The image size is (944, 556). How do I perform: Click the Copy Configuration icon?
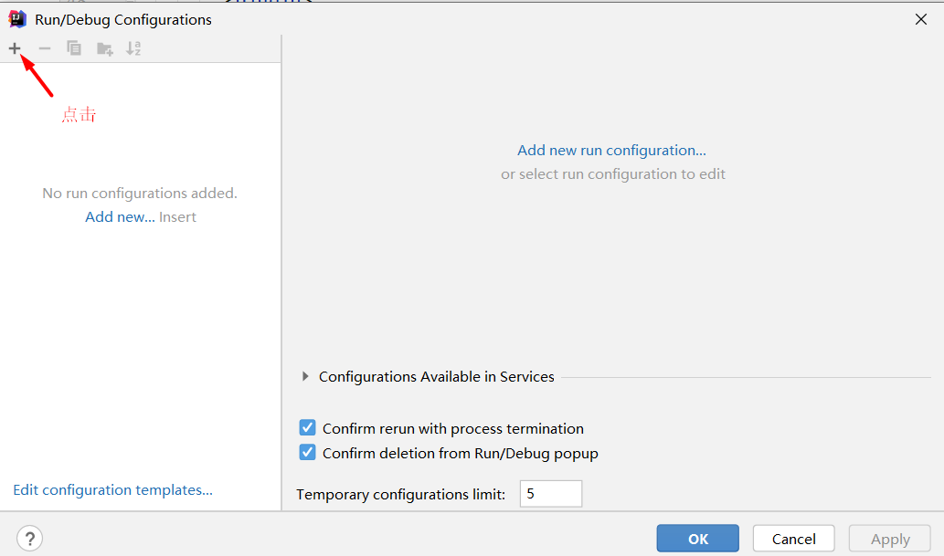tap(74, 48)
